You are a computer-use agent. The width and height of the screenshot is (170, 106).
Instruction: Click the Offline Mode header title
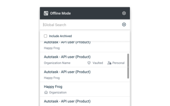[x=60, y=13]
